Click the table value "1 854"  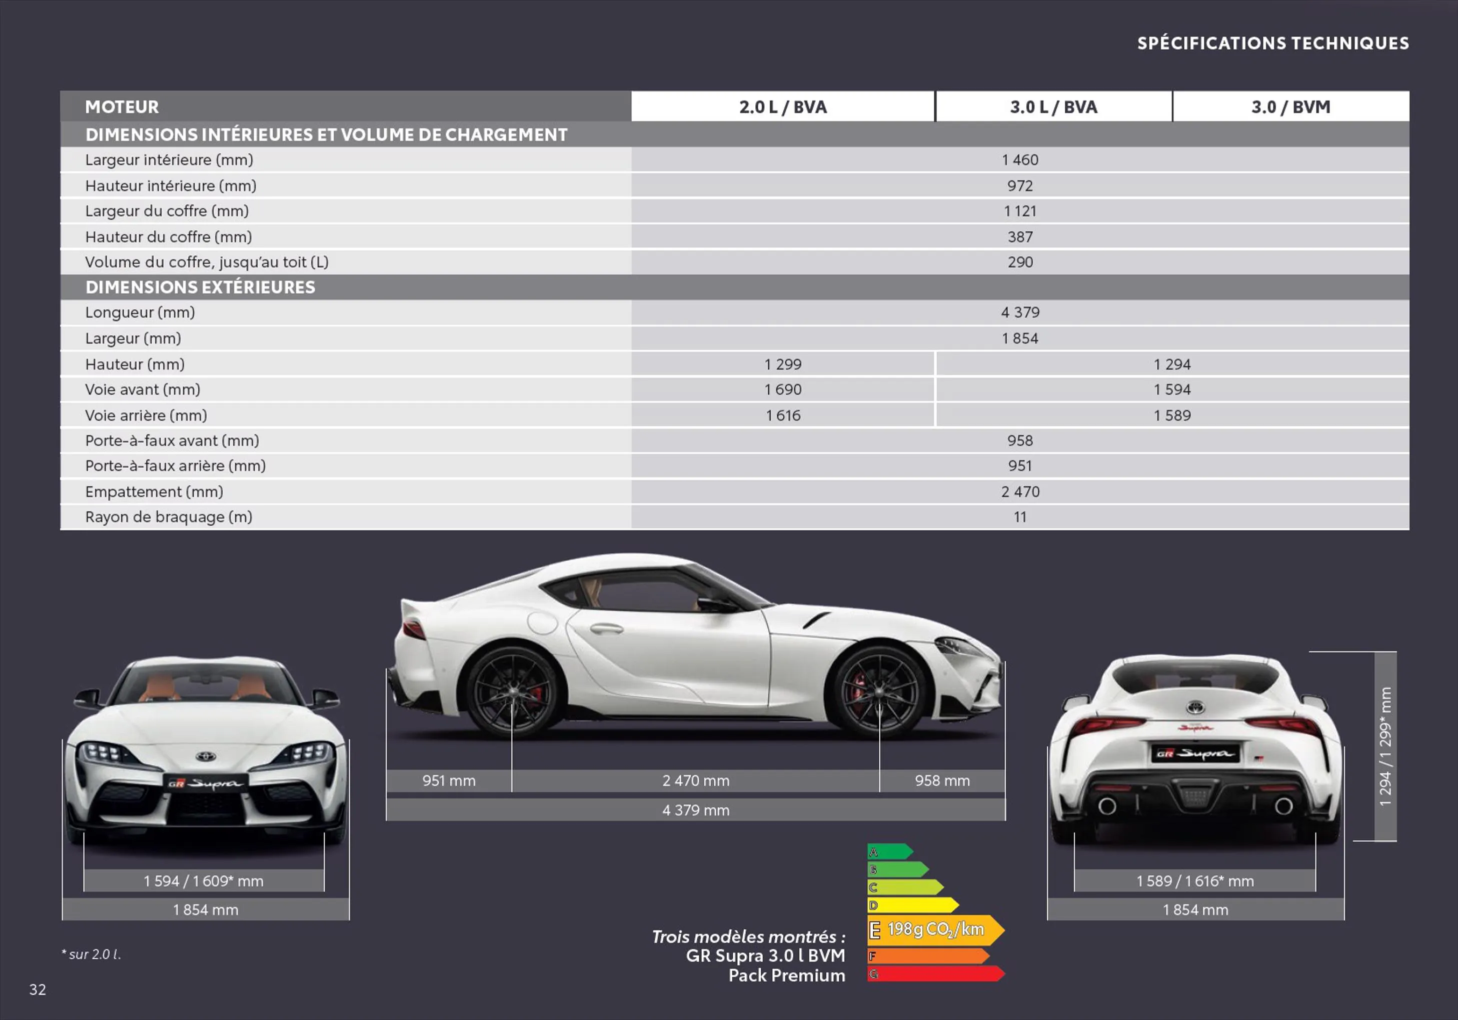coord(1020,338)
